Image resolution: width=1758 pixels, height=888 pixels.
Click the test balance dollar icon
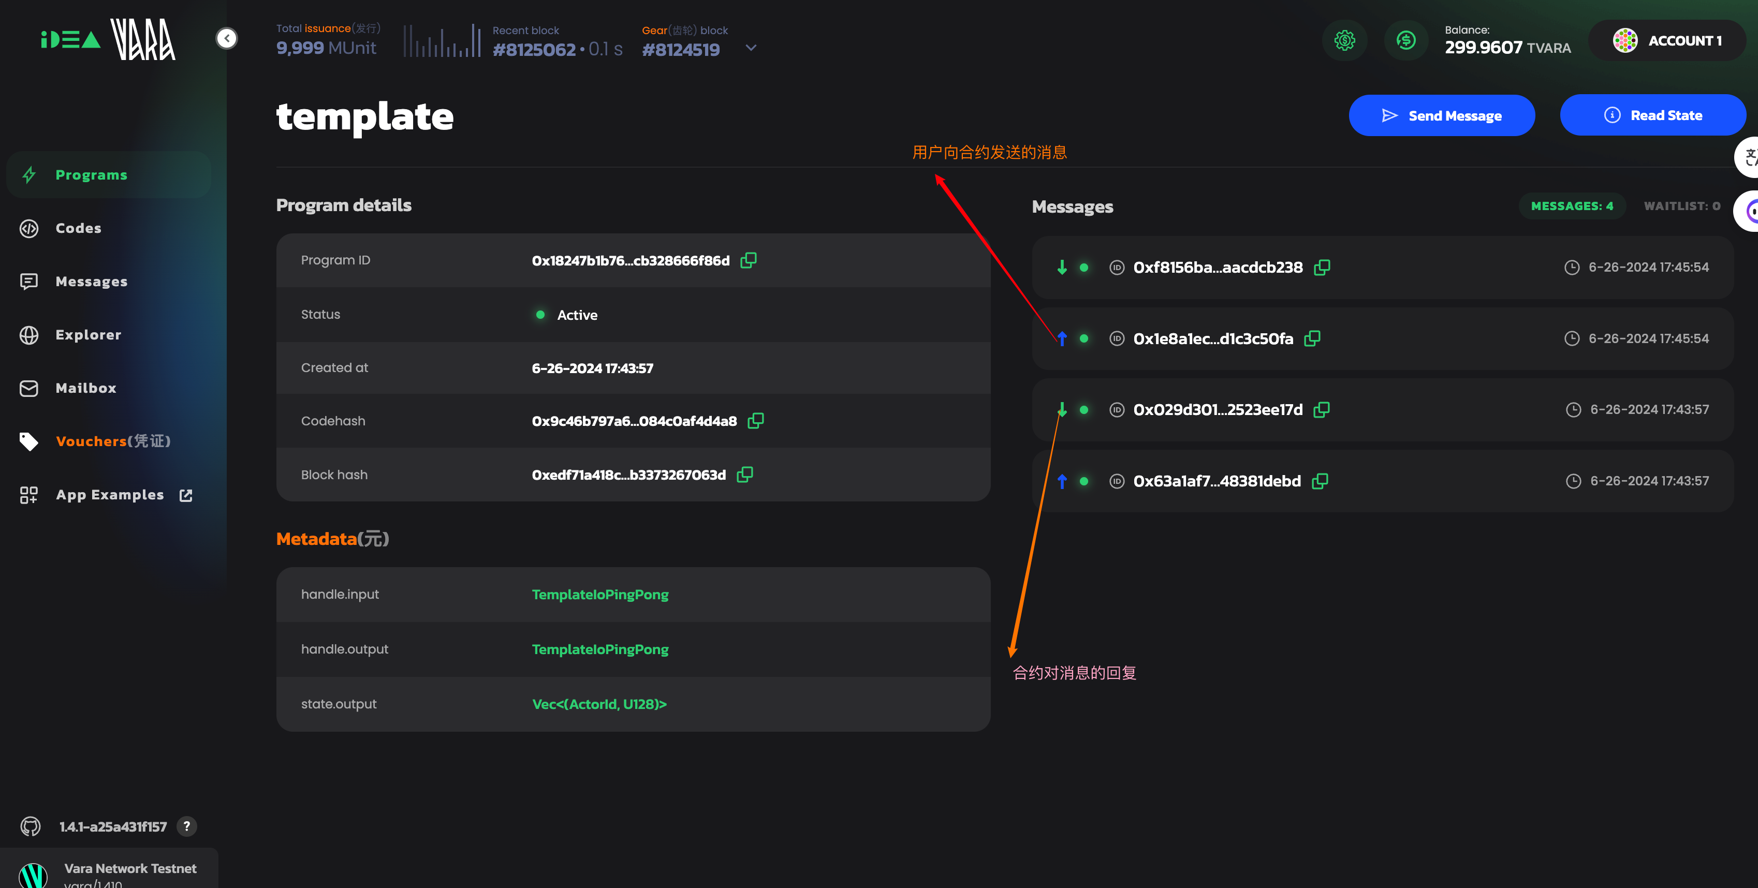point(1406,40)
